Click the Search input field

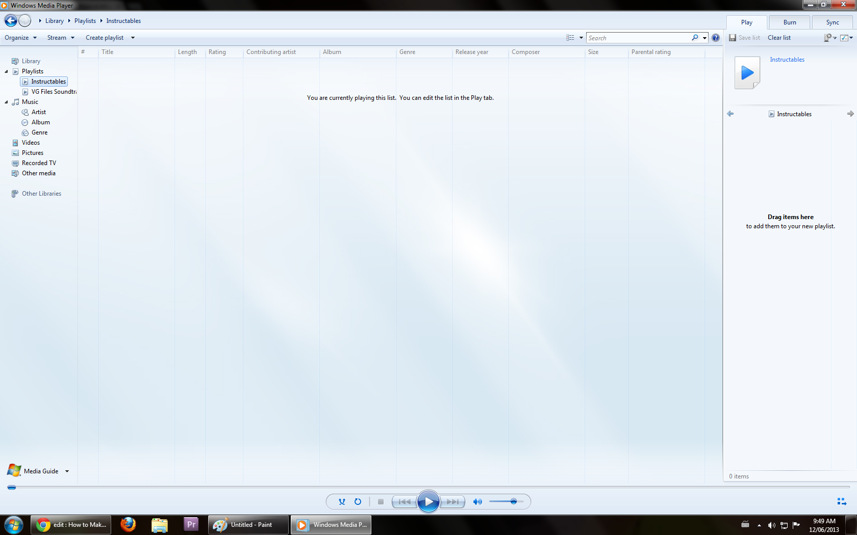(x=638, y=38)
